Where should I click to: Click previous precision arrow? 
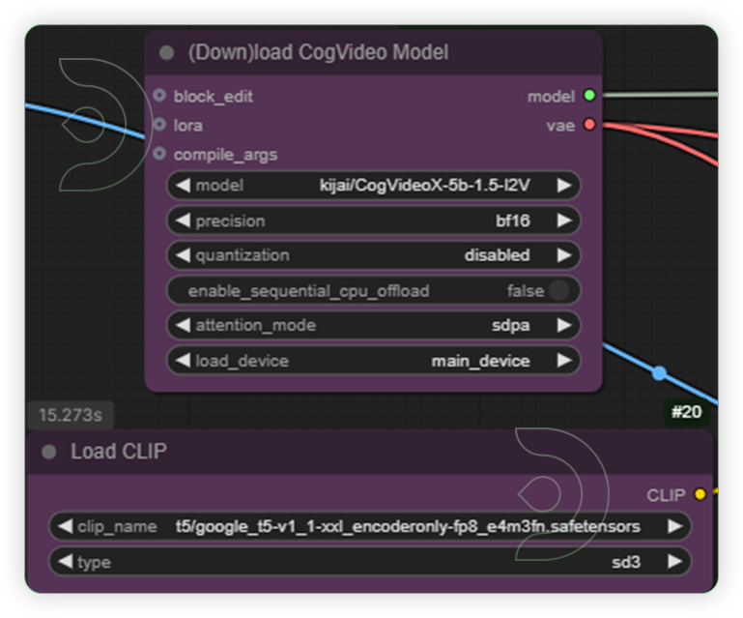tap(183, 221)
